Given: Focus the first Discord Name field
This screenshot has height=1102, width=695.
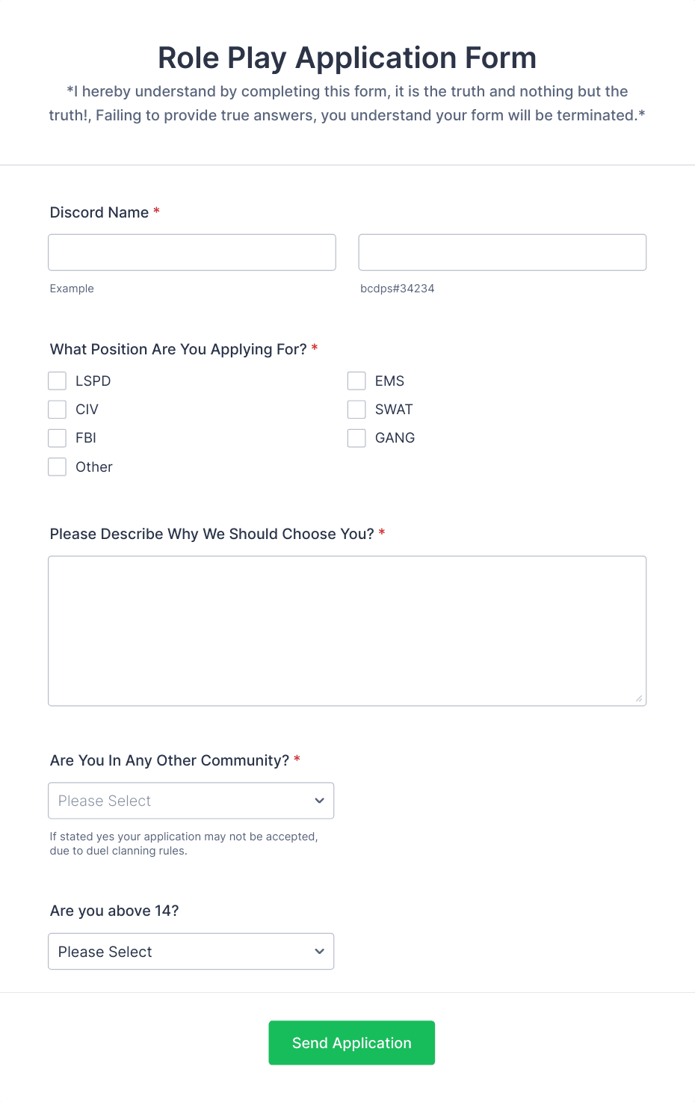Looking at the screenshot, I should click(192, 253).
